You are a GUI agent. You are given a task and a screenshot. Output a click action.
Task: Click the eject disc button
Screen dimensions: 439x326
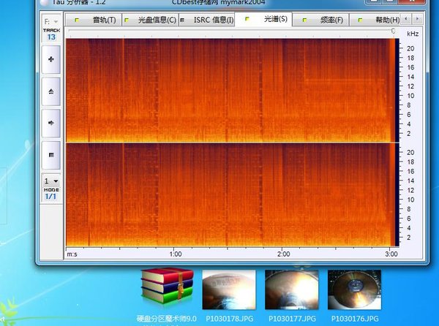coord(51,91)
